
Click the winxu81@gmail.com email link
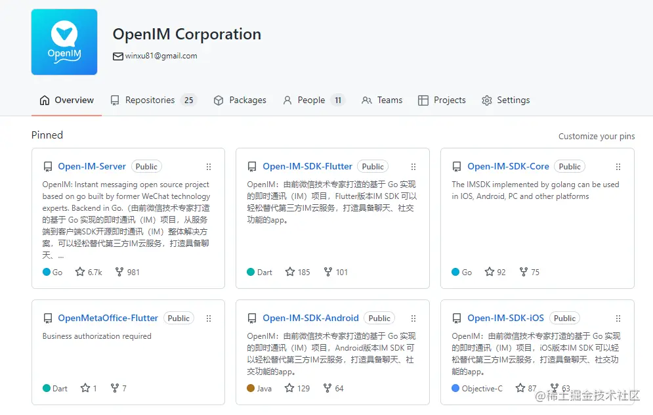click(x=161, y=56)
